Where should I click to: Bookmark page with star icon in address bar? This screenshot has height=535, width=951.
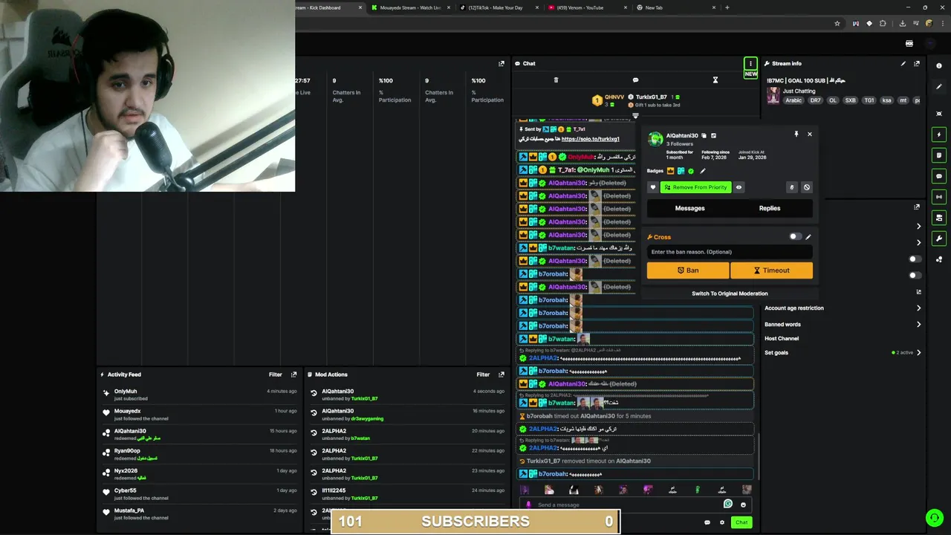(x=837, y=23)
